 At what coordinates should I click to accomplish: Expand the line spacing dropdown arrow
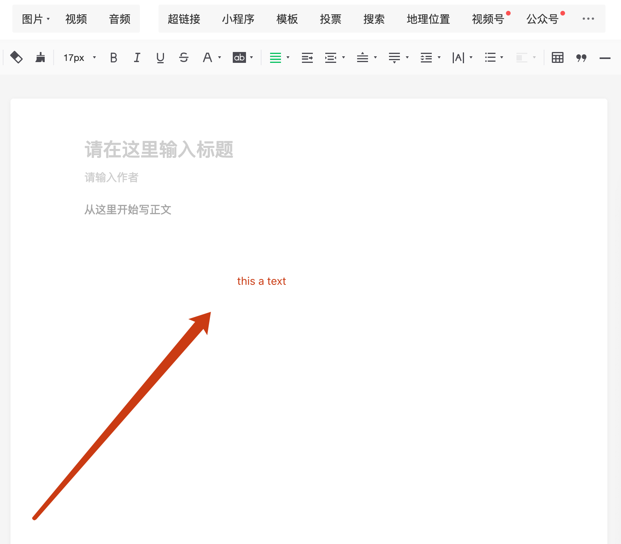[439, 57]
